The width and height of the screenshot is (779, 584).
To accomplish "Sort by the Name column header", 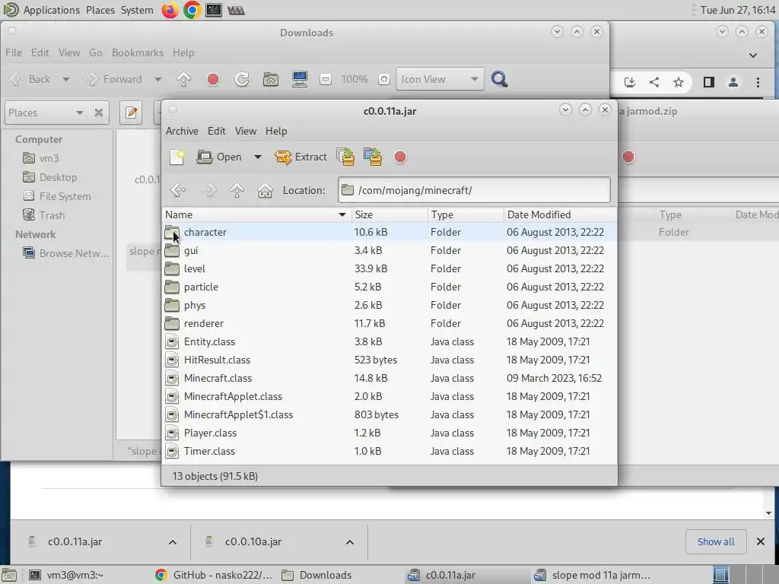I will click(x=256, y=214).
